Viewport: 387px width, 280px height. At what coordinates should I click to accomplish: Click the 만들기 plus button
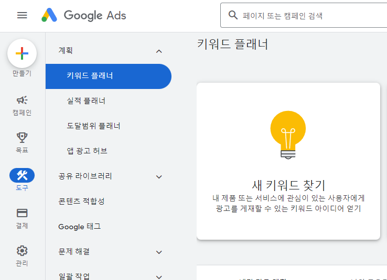[x=22, y=53]
